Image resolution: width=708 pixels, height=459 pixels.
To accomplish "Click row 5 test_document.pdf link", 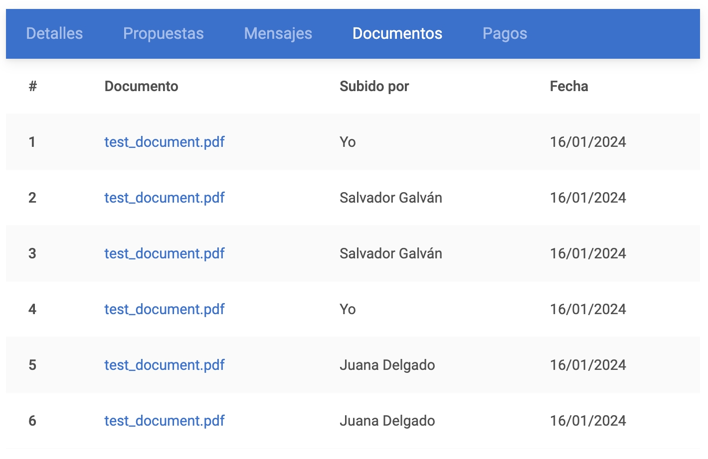I will tap(164, 365).
